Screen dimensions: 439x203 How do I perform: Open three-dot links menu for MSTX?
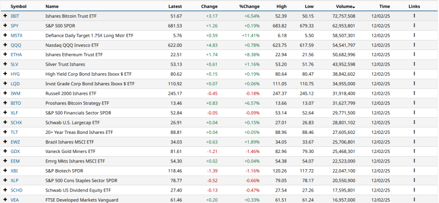tap(414, 35)
